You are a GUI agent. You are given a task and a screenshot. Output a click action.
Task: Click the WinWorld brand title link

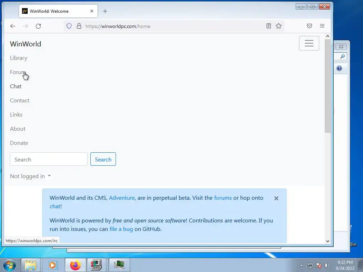[x=26, y=44]
